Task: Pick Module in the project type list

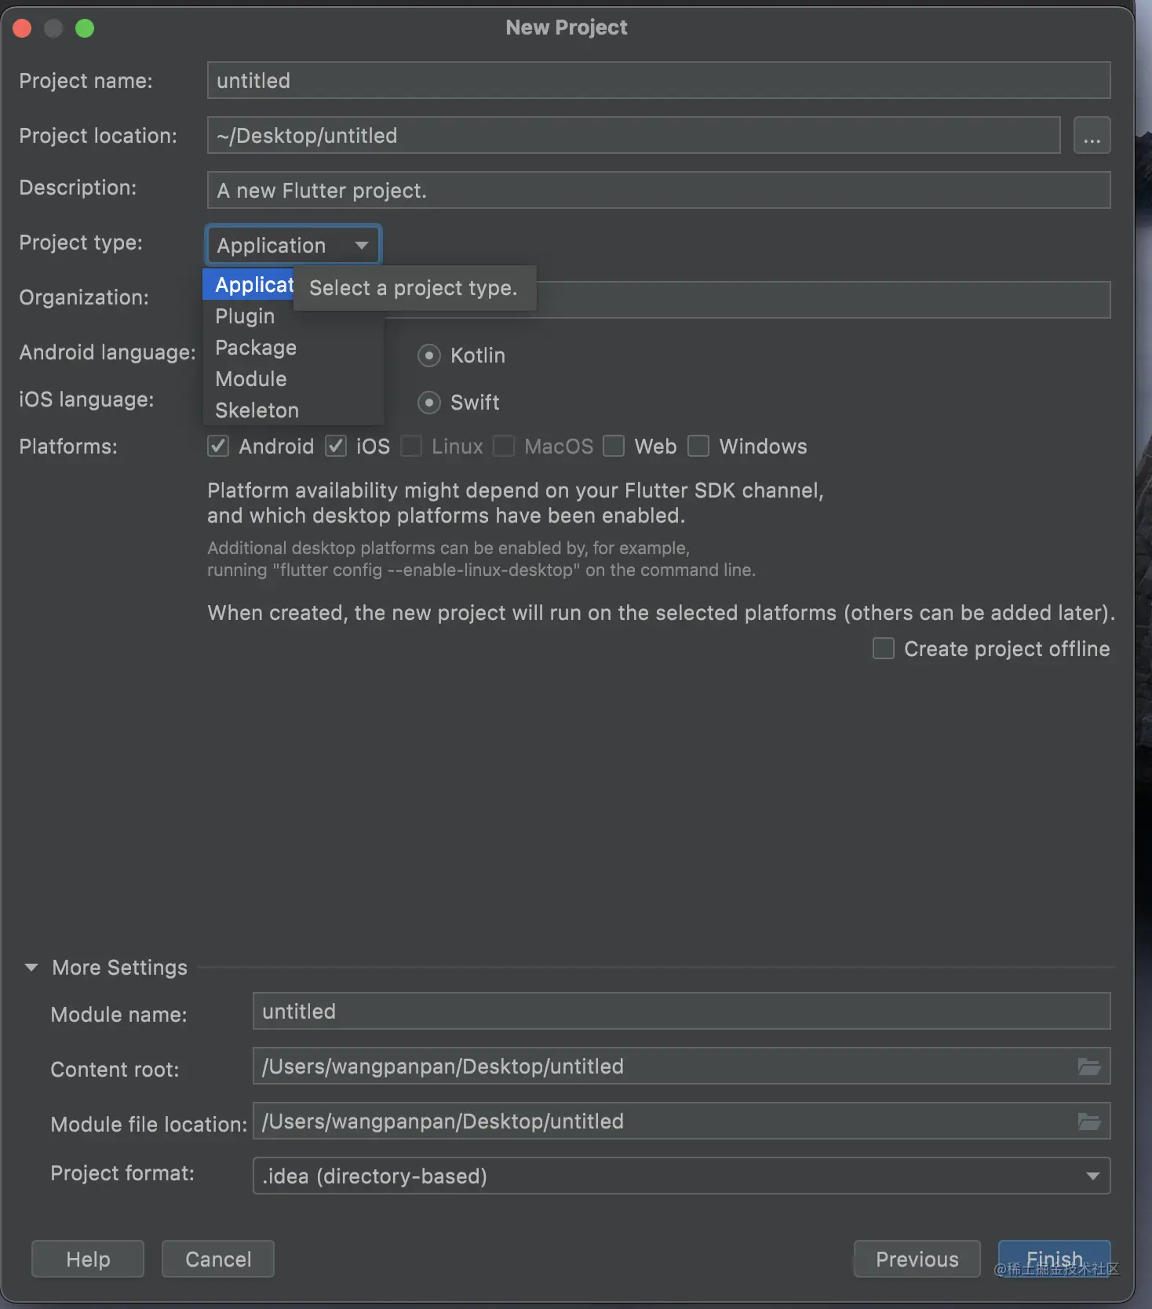Action: pos(250,379)
